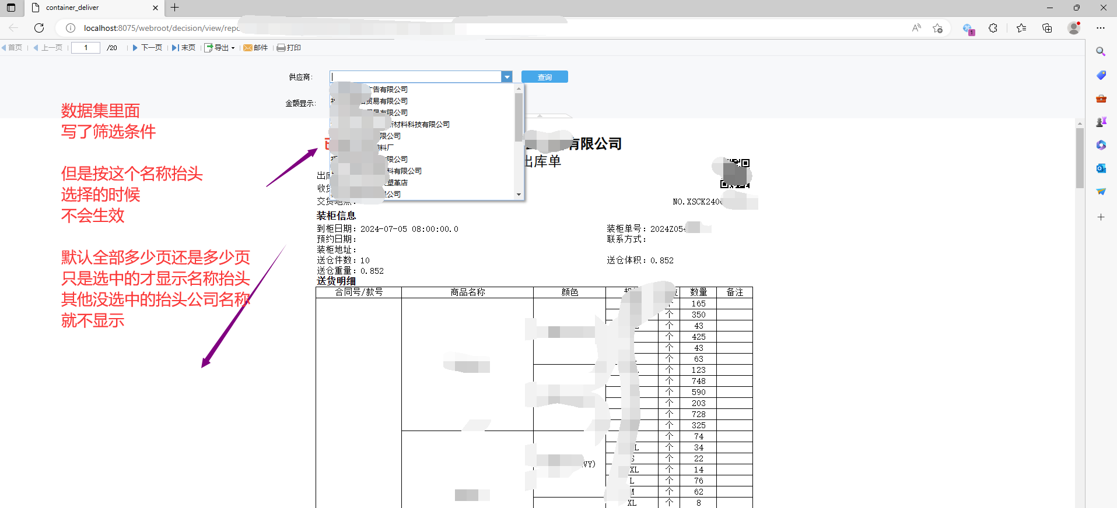Viewport: 1117px width, 508px height.
Task: Click the page number input field
Action: (x=86, y=48)
